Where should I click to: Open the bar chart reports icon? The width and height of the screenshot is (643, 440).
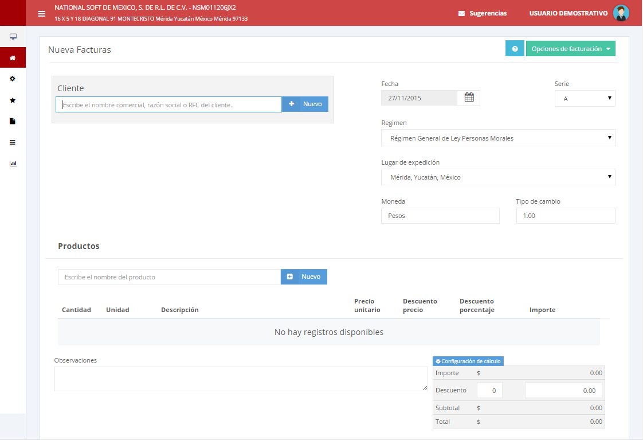click(x=13, y=163)
